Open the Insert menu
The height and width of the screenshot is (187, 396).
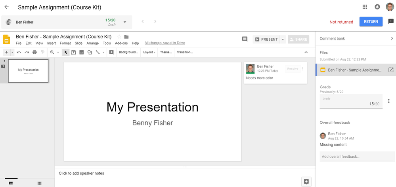click(51, 43)
